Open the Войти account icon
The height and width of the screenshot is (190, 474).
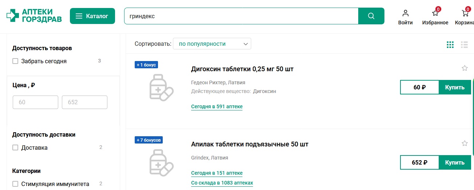405,14
